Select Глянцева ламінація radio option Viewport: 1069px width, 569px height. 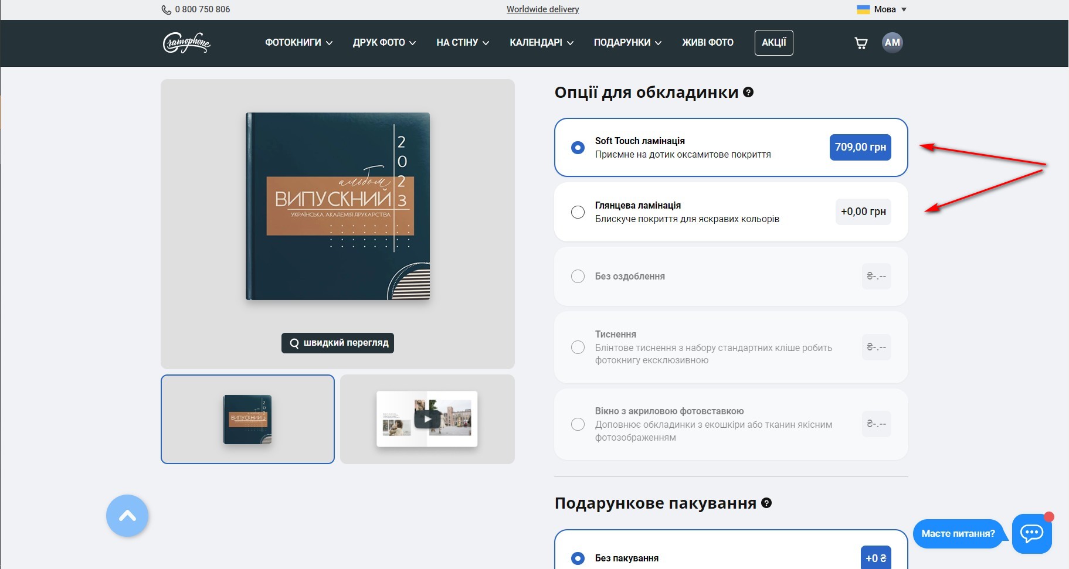pyautogui.click(x=578, y=212)
